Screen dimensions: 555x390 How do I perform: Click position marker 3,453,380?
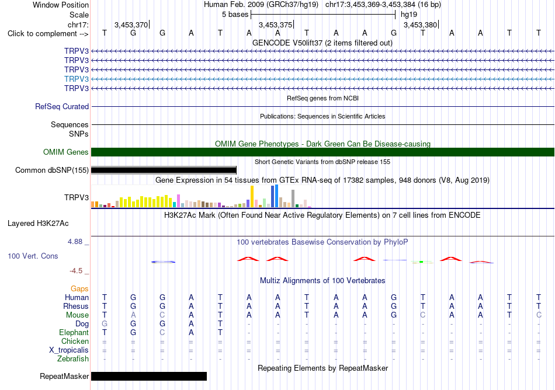[x=421, y=25]
